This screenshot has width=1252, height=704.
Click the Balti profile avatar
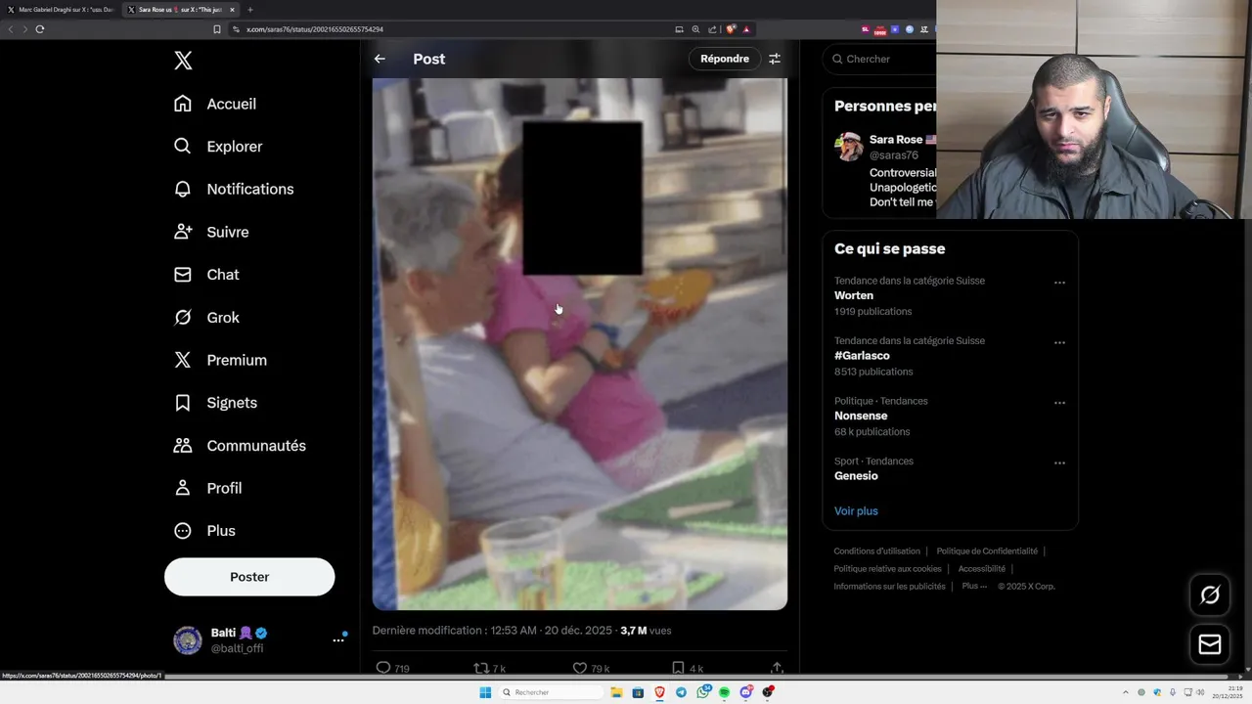pyautogui.click(x=188, y=640)
